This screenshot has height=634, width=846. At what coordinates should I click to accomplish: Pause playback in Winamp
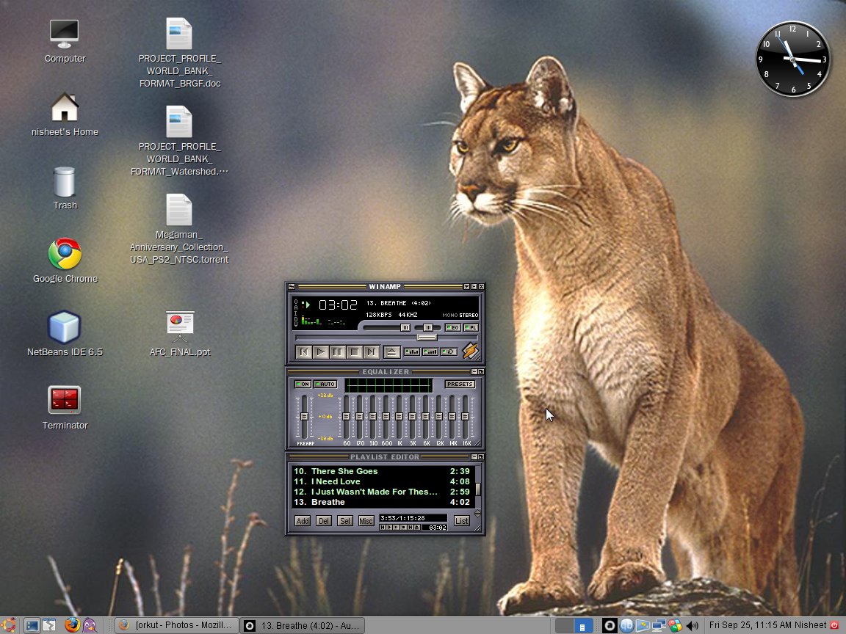[x=337, y=352]
